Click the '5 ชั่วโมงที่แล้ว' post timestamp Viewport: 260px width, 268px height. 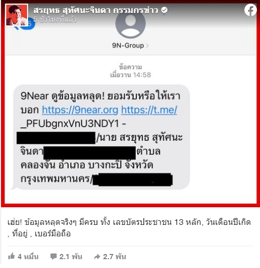(x=55, y=19)
